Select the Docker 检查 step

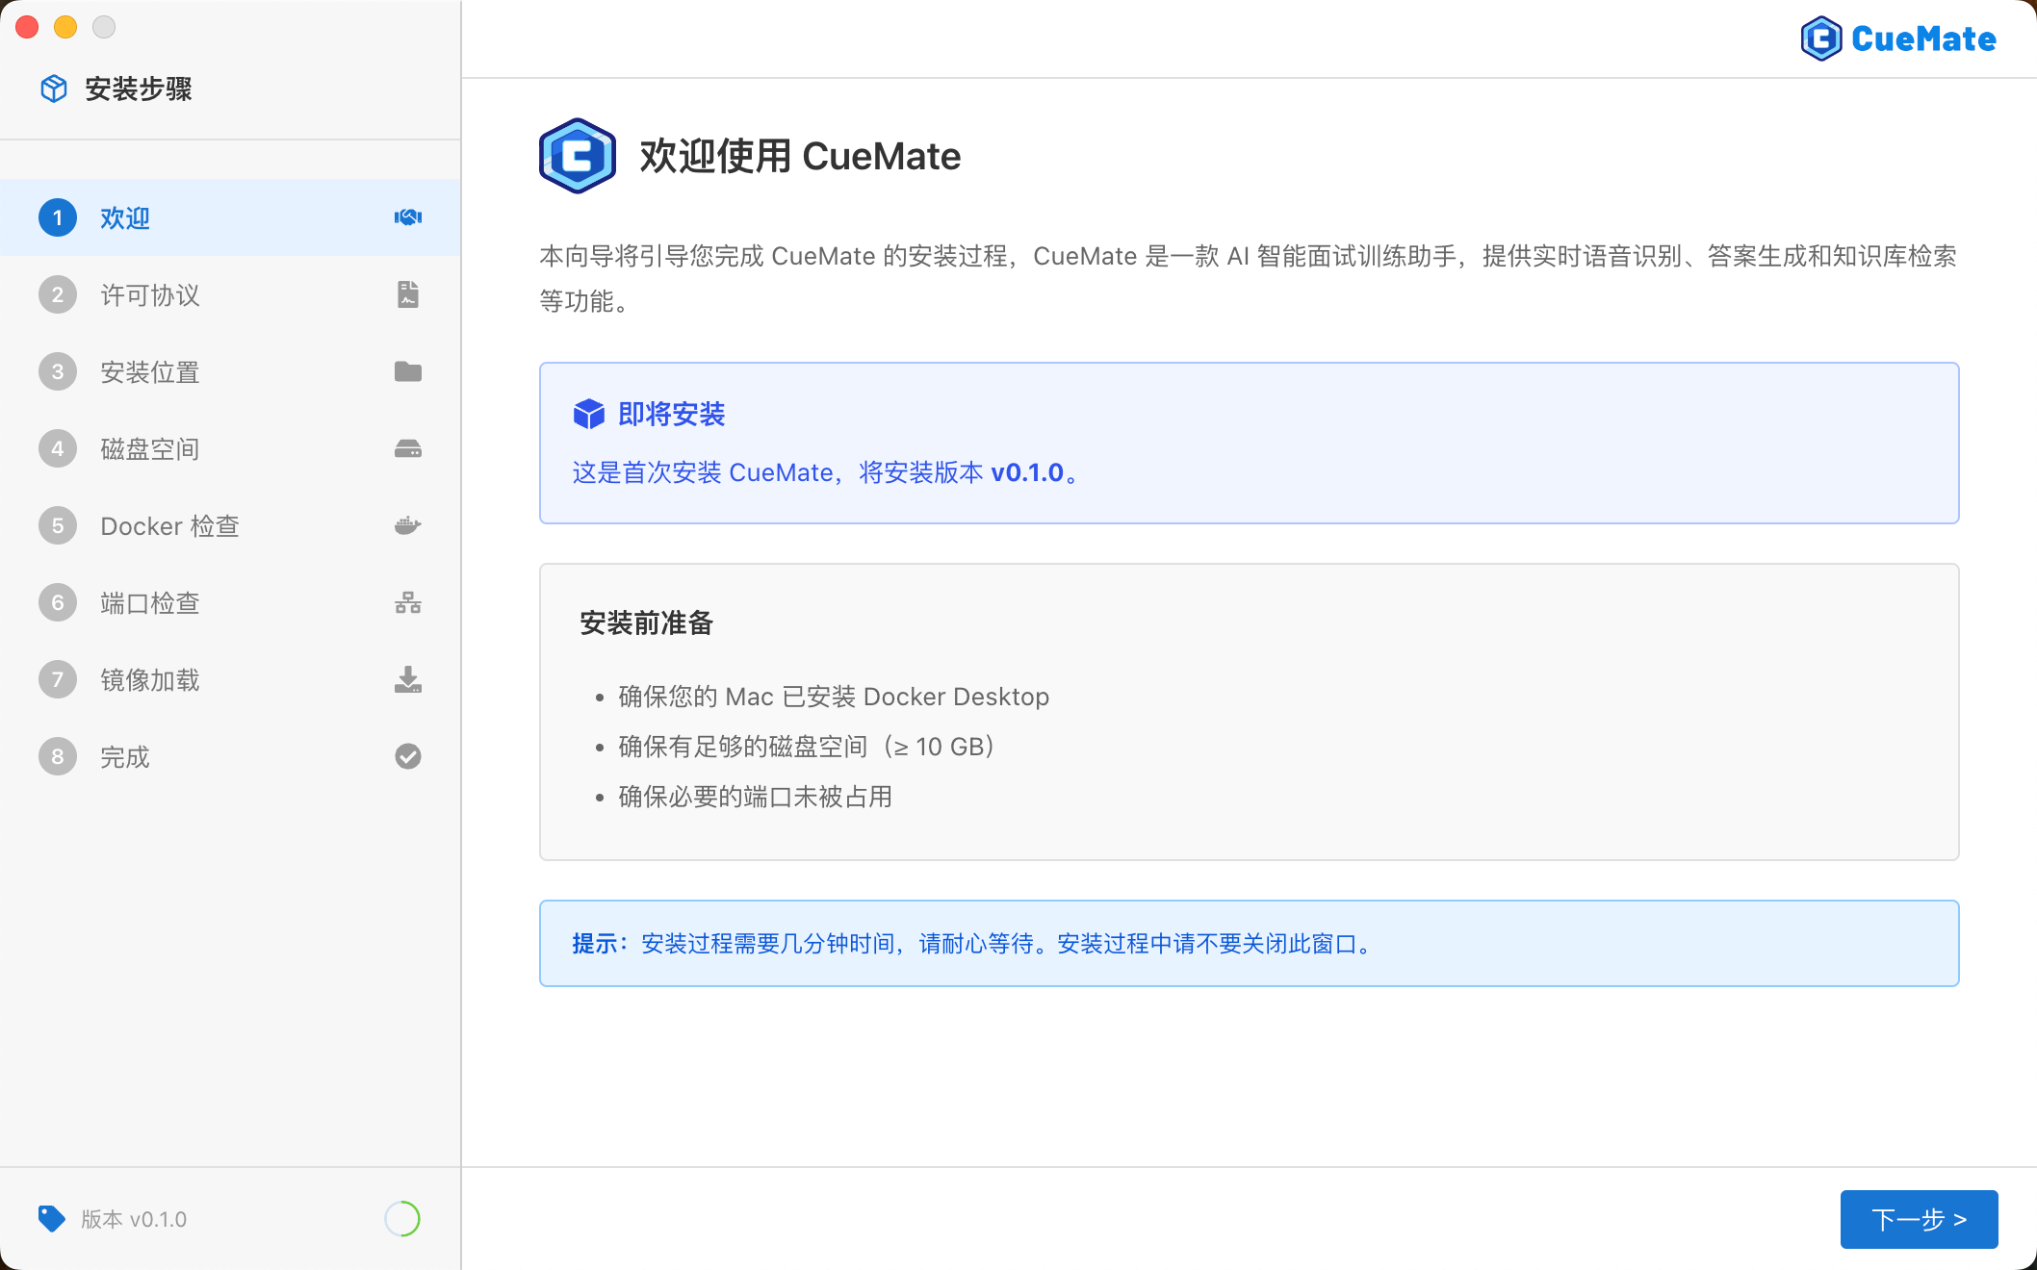pos(169,525)
